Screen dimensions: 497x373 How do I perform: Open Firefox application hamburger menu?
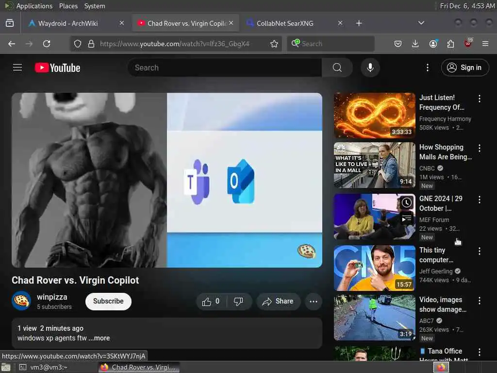click(x=485, y=44)
